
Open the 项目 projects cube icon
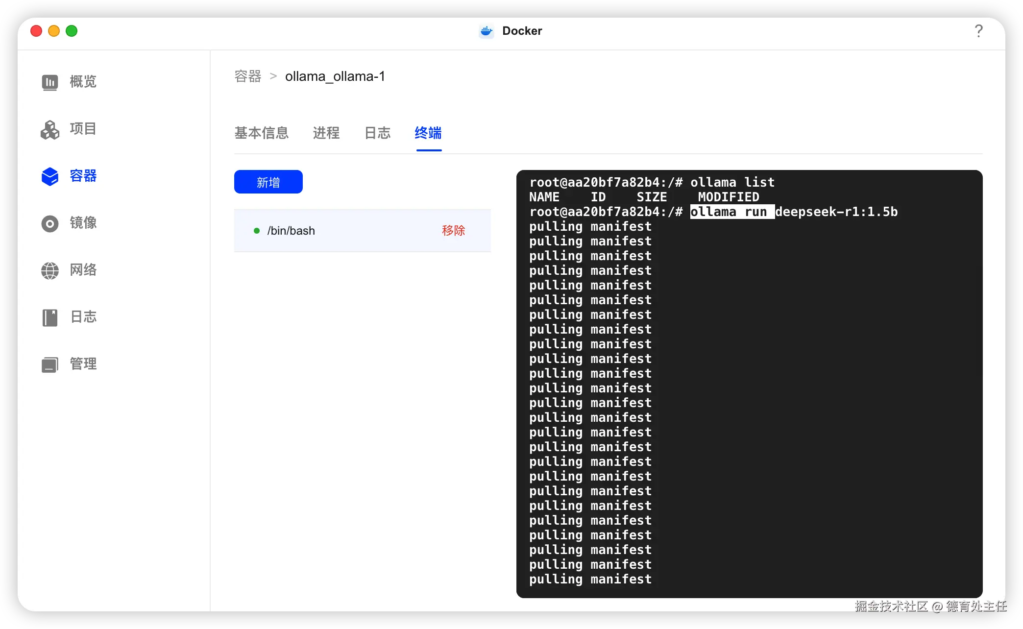tap(49, 129)
